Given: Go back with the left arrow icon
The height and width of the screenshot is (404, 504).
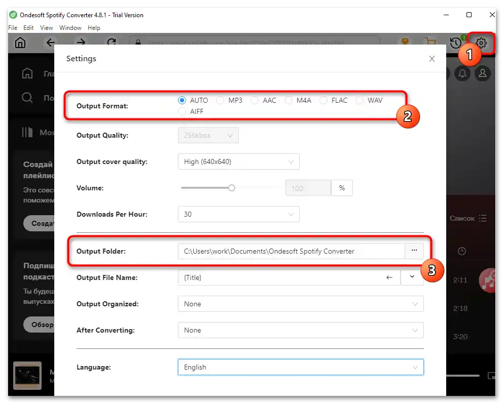Looking at the screenshot, I should 51,43.
